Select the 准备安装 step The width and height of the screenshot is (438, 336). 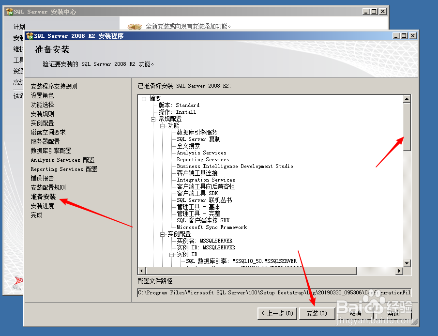(x=43, y=197)
